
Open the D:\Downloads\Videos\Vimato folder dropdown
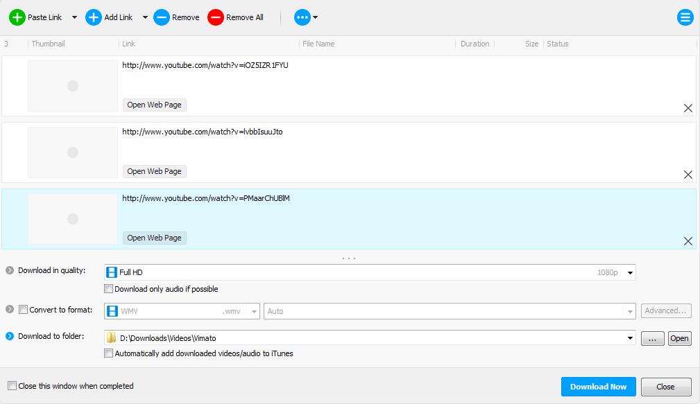point(370,338)
